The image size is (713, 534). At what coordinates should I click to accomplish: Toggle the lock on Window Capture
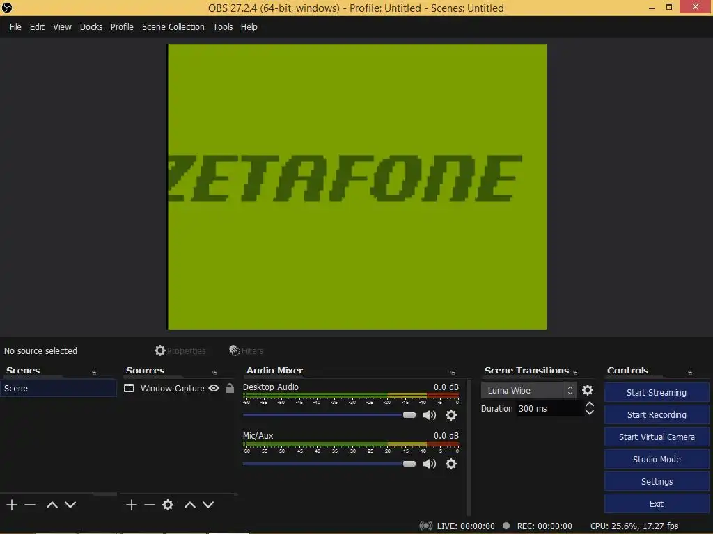pos(230,388)
